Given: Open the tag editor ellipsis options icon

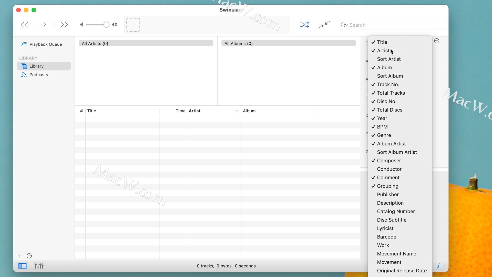Looking at the screenshot, I should (437, 41).
